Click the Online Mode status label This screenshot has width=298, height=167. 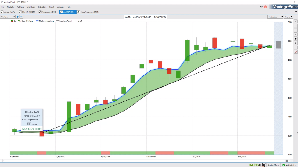[x=274, y=165]
